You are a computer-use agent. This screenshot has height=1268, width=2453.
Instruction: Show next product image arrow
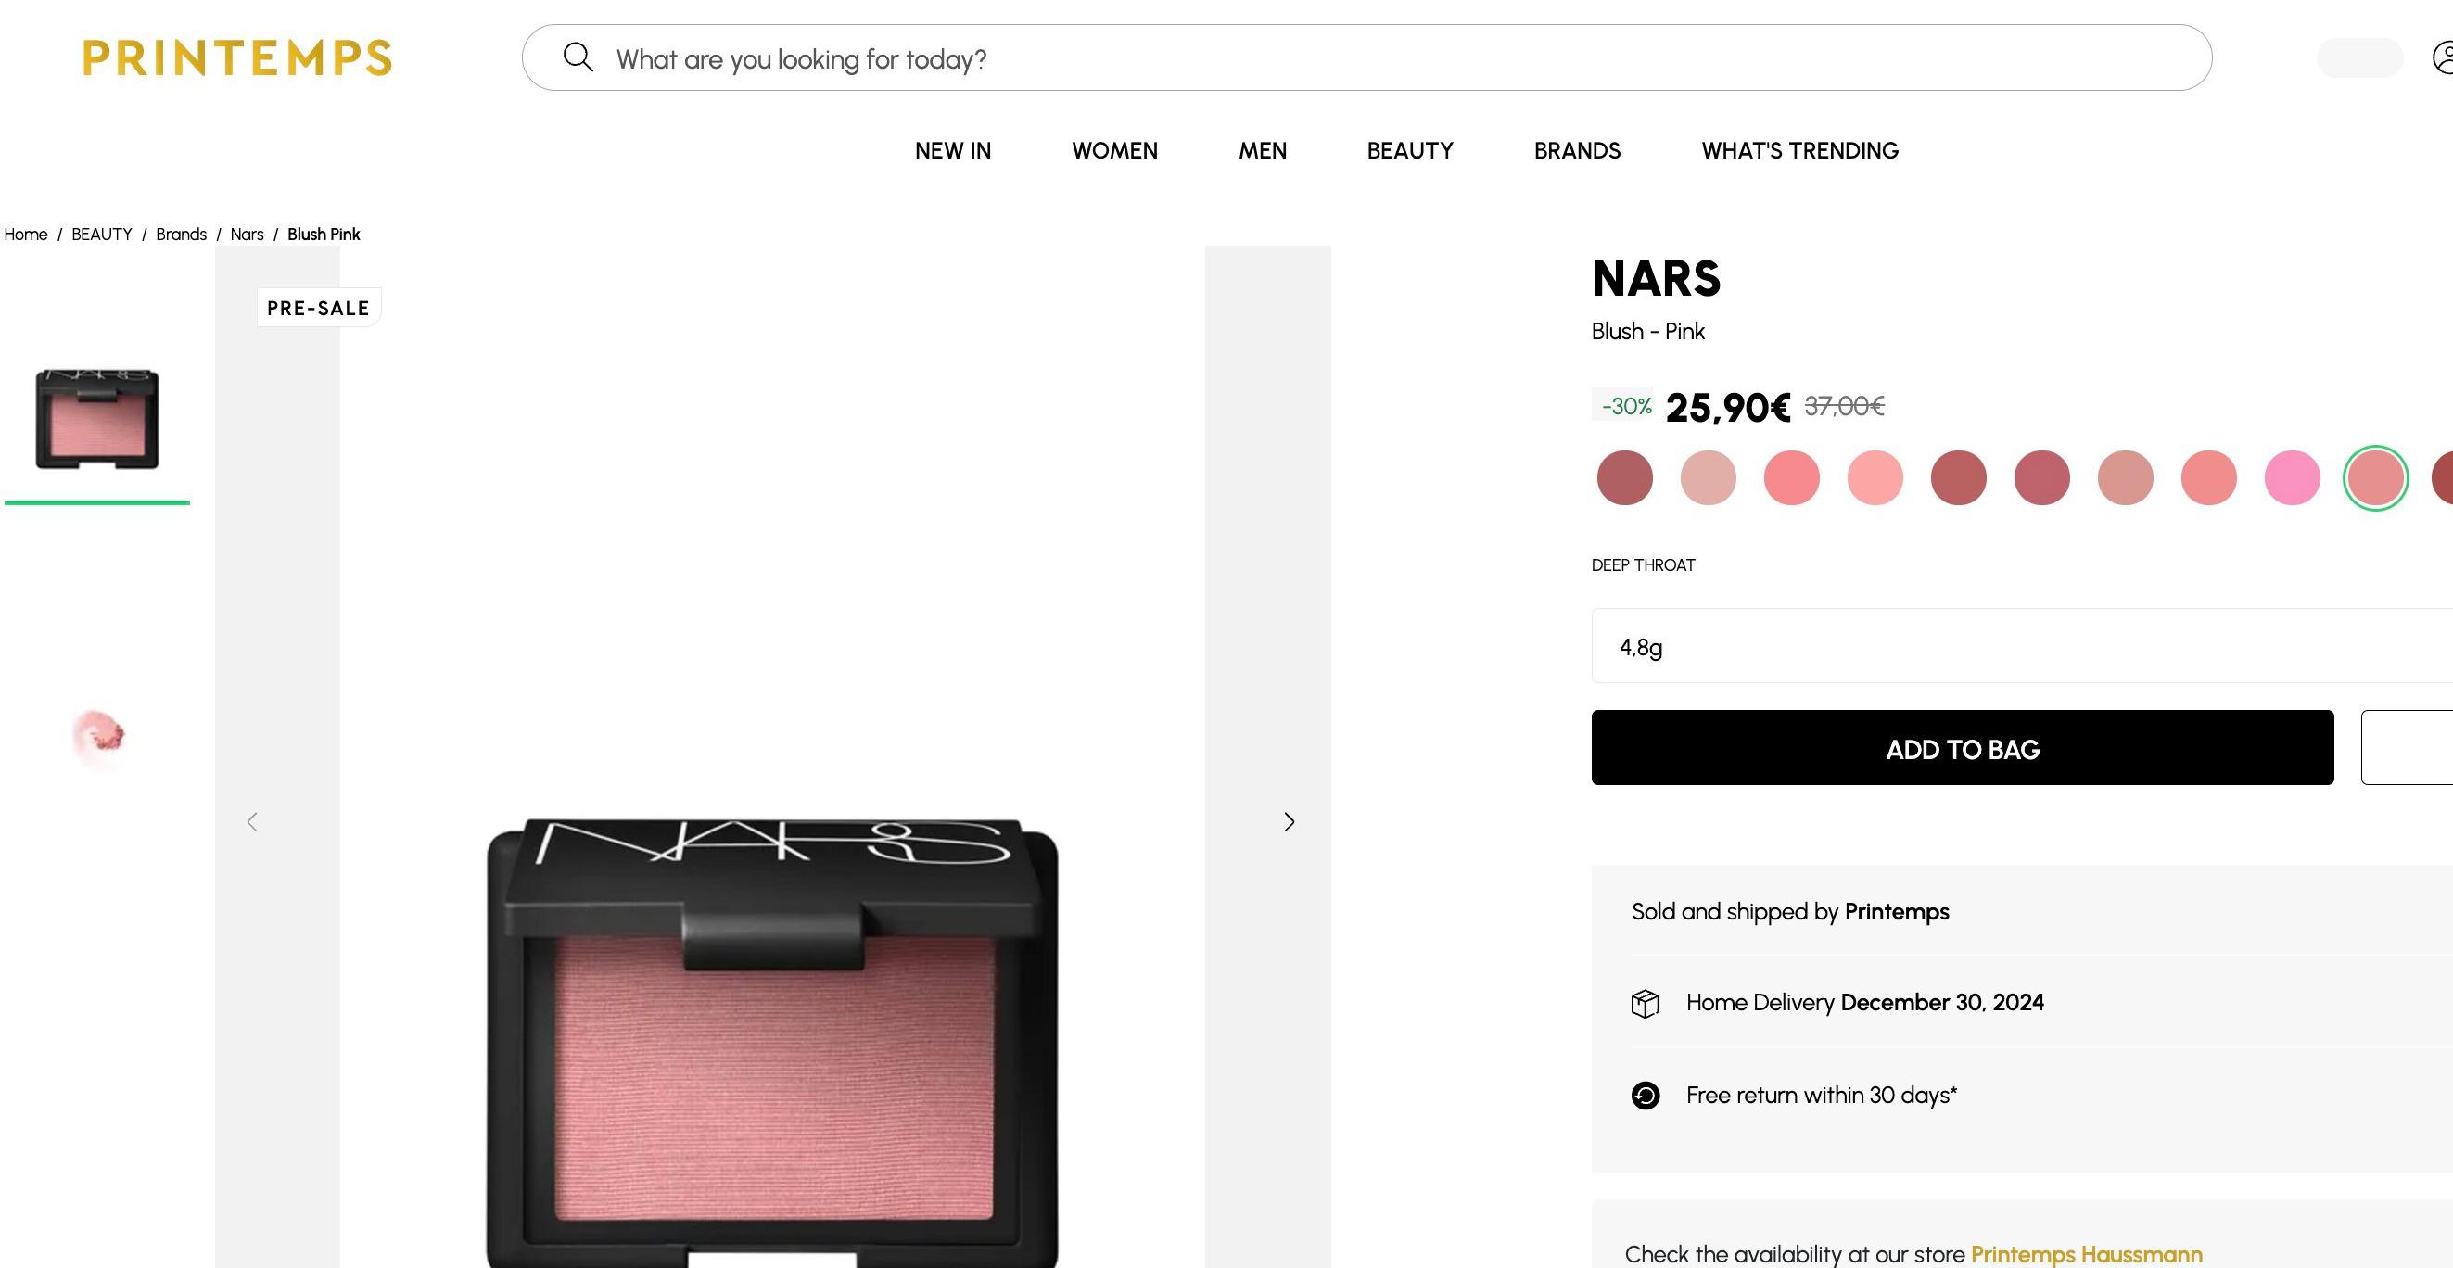(1289, 821)
